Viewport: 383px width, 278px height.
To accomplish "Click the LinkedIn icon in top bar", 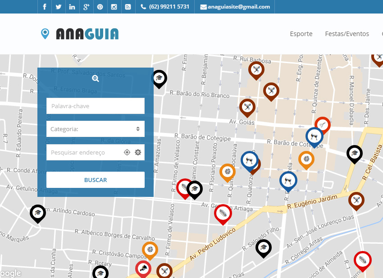I will click(72, 7).
